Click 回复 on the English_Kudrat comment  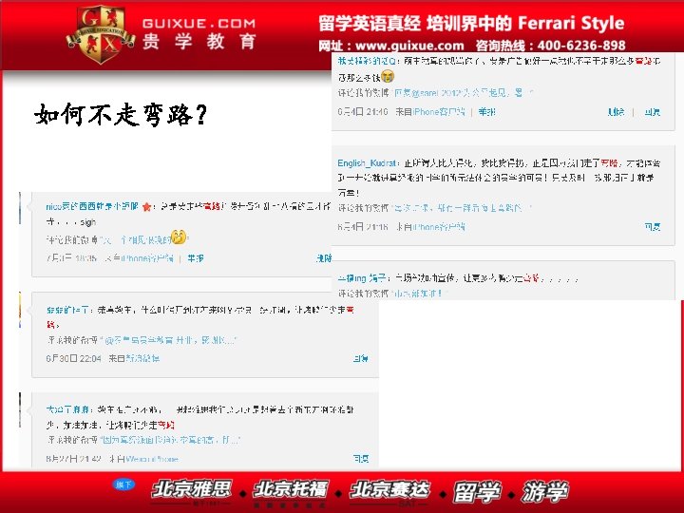(652, 226)
